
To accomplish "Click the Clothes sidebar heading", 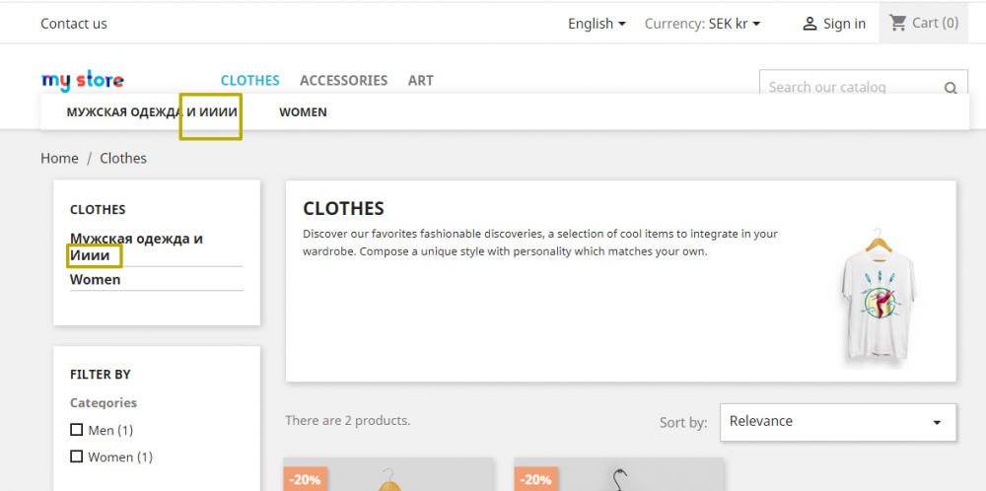I will coord(98,209).
